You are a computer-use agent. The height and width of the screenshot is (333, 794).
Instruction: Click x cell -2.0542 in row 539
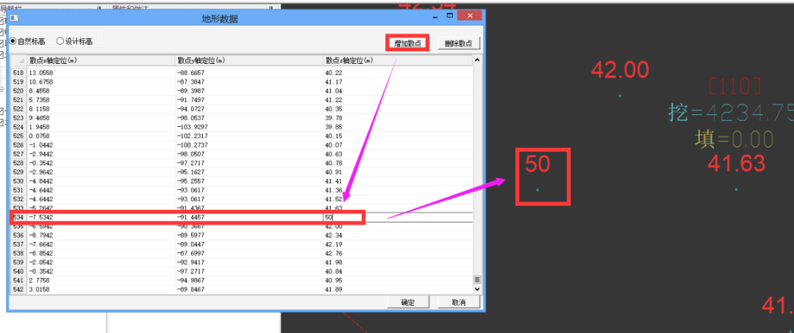101,263
